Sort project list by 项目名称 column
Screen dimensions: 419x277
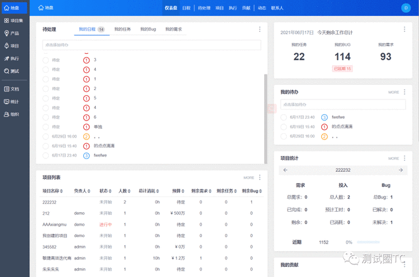(53, 191)
